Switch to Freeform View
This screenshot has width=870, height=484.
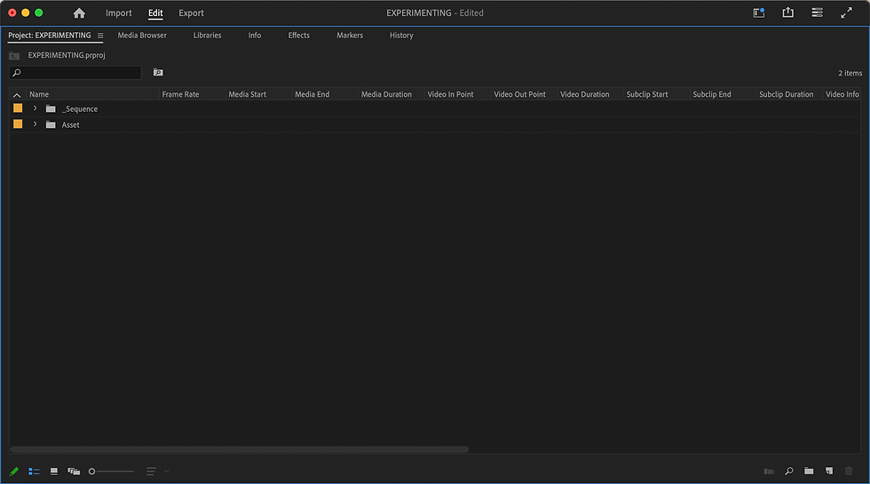pyautogui.click(x=74, y=472)
